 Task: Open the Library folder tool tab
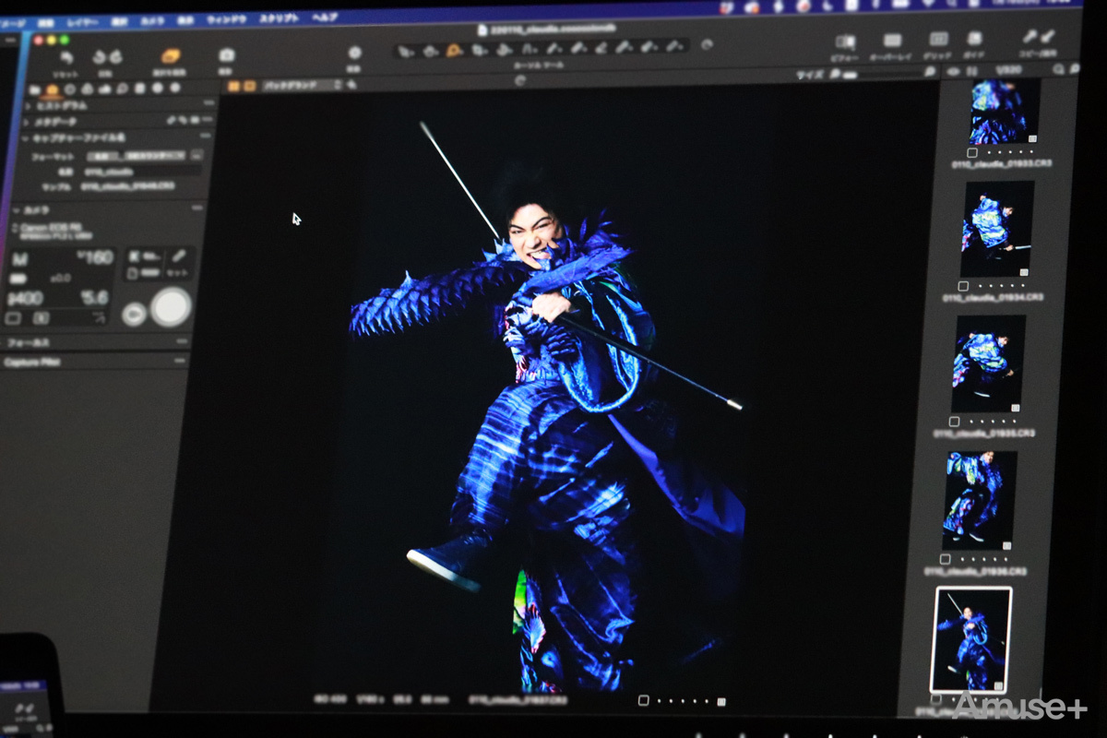pos(35,90)
